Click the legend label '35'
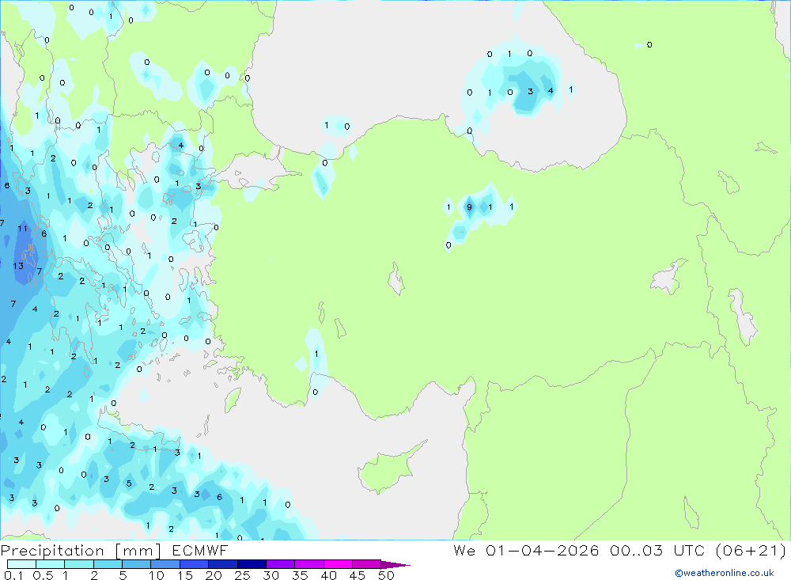The width and height of the screenshot is (791, 580). click(300, 575)
